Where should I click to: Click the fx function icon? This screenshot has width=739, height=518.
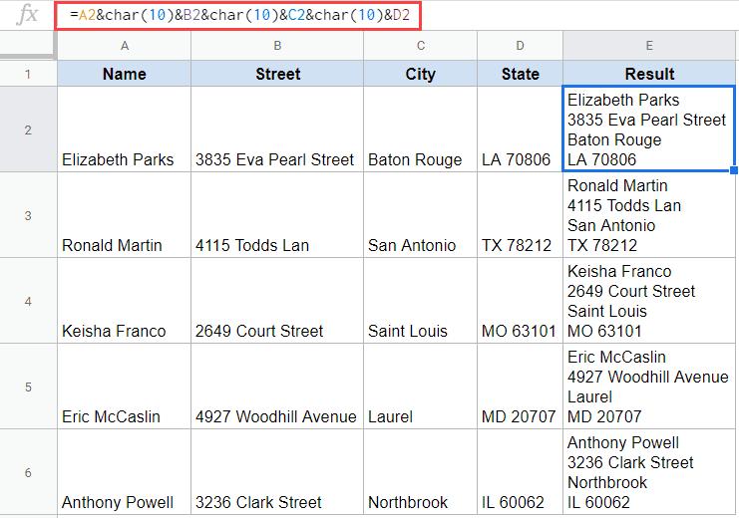click(x=27, y=14)
